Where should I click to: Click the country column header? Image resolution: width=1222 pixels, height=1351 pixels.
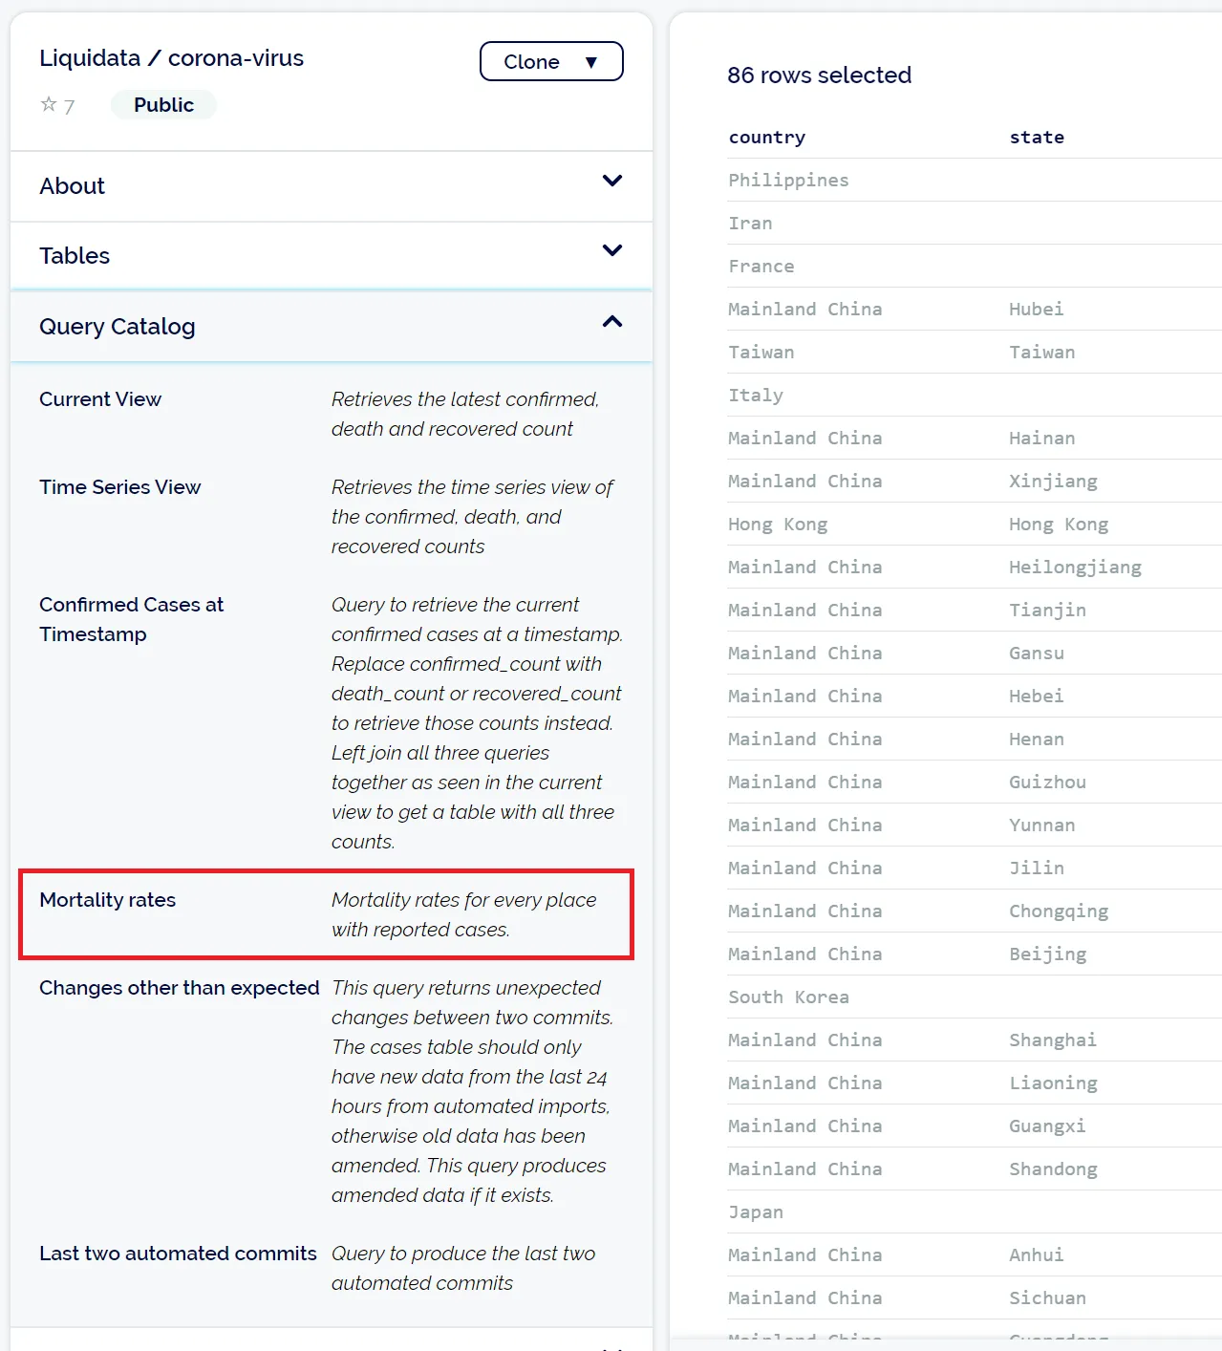(x=767, y=137)
